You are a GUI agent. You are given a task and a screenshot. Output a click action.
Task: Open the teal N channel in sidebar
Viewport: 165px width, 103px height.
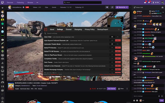tap(3, 31)
